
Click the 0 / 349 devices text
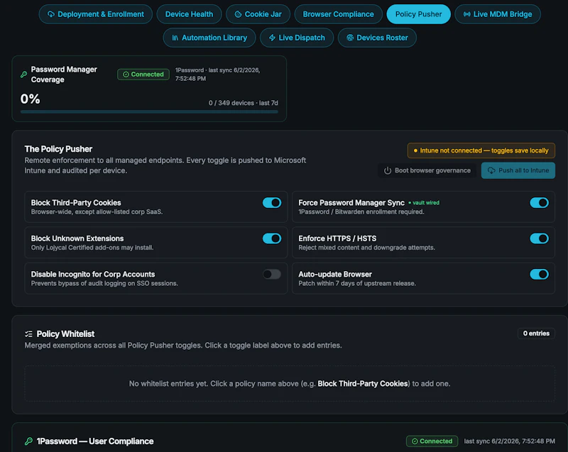(x=243, y=103)
